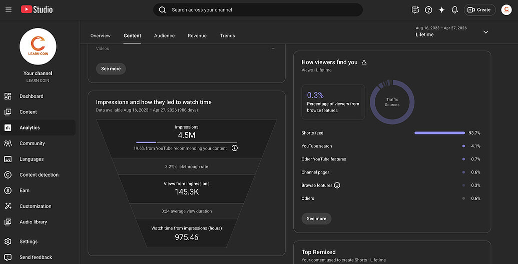This screenshot has height=264, width=518.
Task: Switch to the Revenue tab
Action: pyautogui.click(x=197, y=35)
